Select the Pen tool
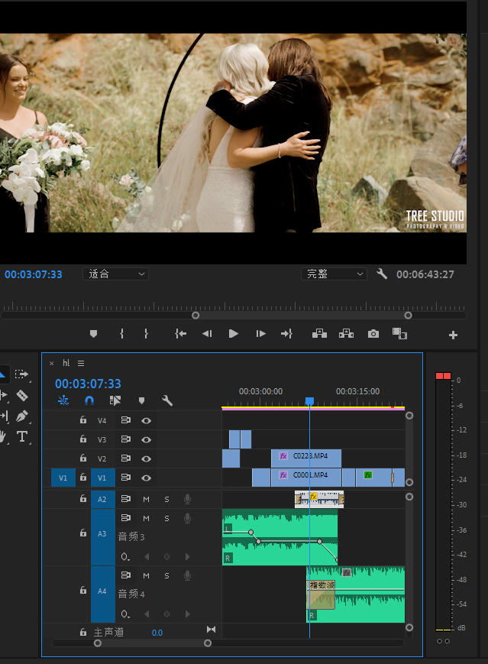The height and width of the screenshot is (664, 488). (22, 416)
